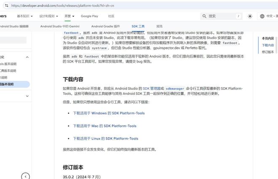
Task: Download SDK Platform-Tools for Linux link
Action: pos(106,139)
